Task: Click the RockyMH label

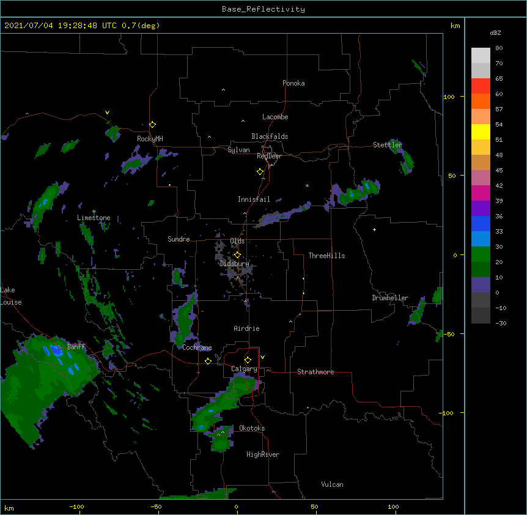Action: pos(150,139)
